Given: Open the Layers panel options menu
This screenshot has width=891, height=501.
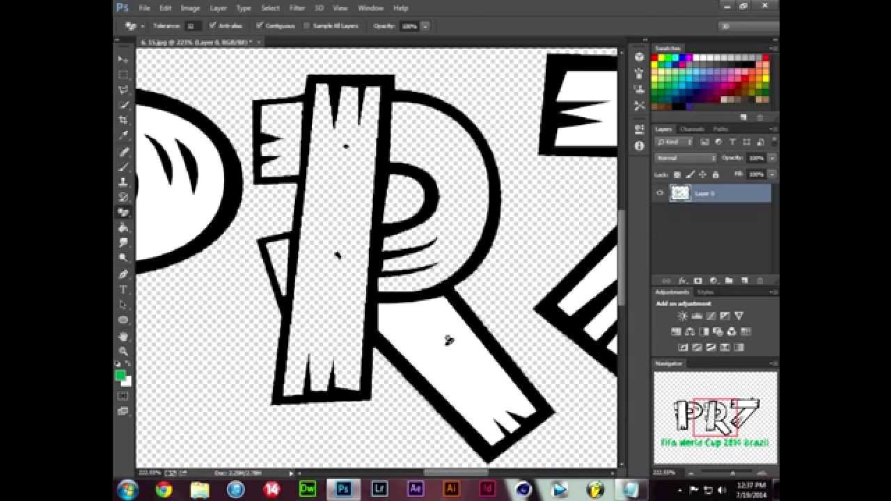Looking at the screenshot, I should 774,129.
